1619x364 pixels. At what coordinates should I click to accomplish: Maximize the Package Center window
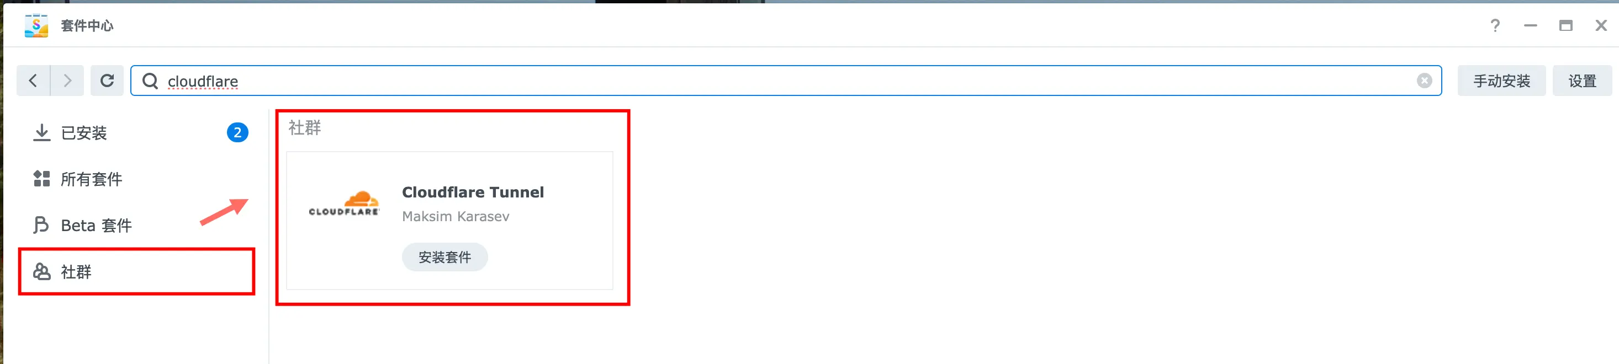(1565, 26)
